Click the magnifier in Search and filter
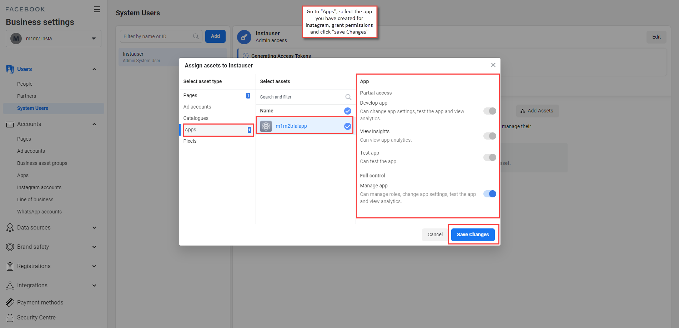This screenshot has height=328, width=679. pos(348,97)
